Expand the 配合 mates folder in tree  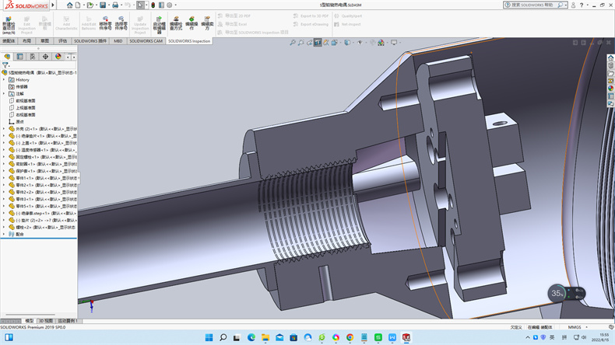[4, 234]
